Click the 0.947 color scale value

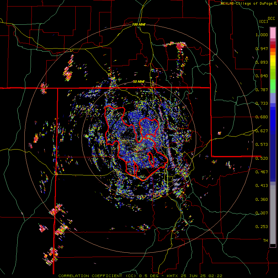coord(262,48)
